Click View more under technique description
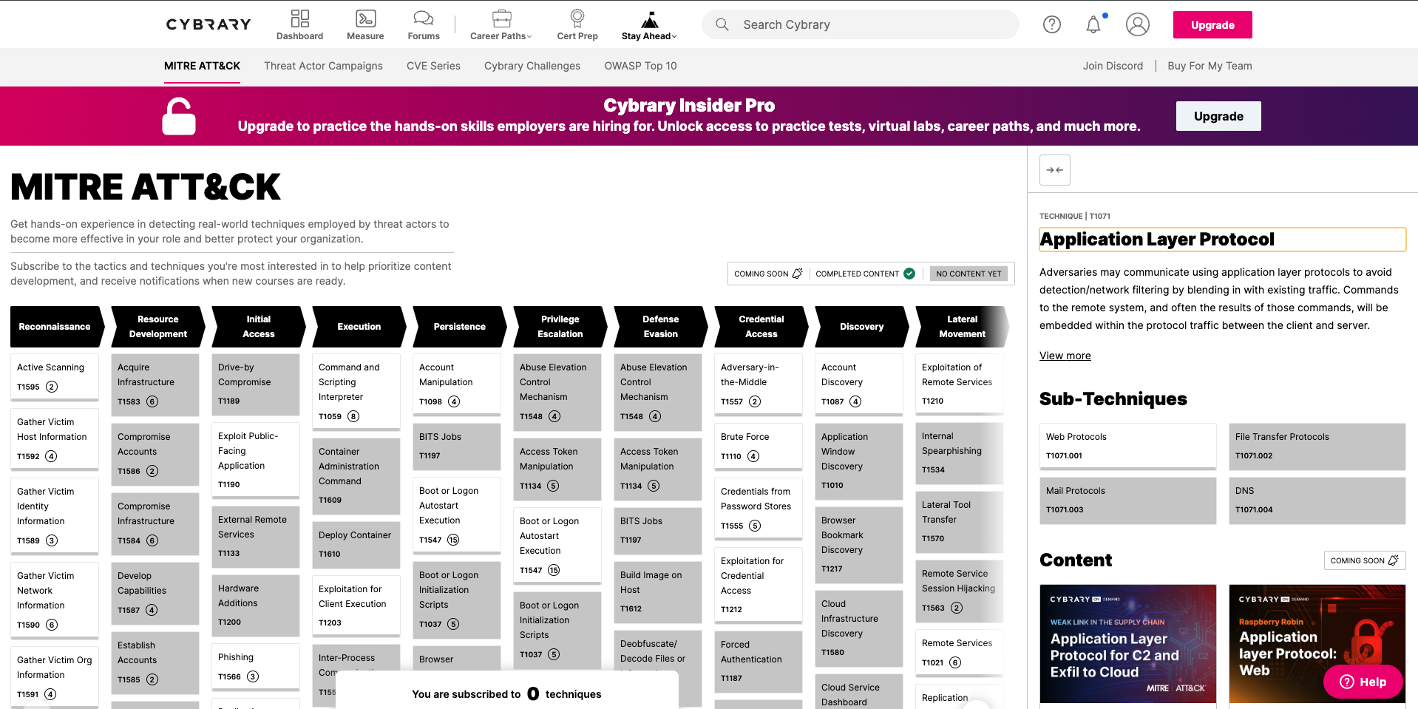 pyautogui.click(x=1065, y=356)
